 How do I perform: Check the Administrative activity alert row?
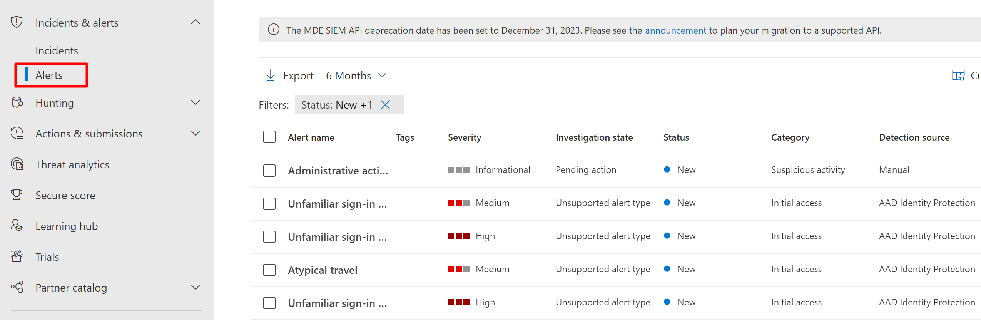pyautogui.click(x=269, y=170)
